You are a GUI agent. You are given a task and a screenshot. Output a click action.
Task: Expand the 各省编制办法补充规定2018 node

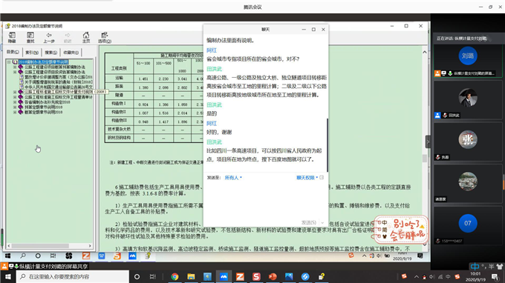pyautogui.click(x=15, y=102)
